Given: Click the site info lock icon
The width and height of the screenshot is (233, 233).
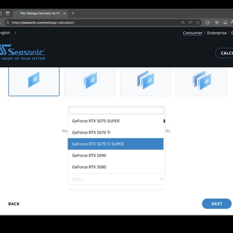Looking at the screenshot, I should click(8, 22).
